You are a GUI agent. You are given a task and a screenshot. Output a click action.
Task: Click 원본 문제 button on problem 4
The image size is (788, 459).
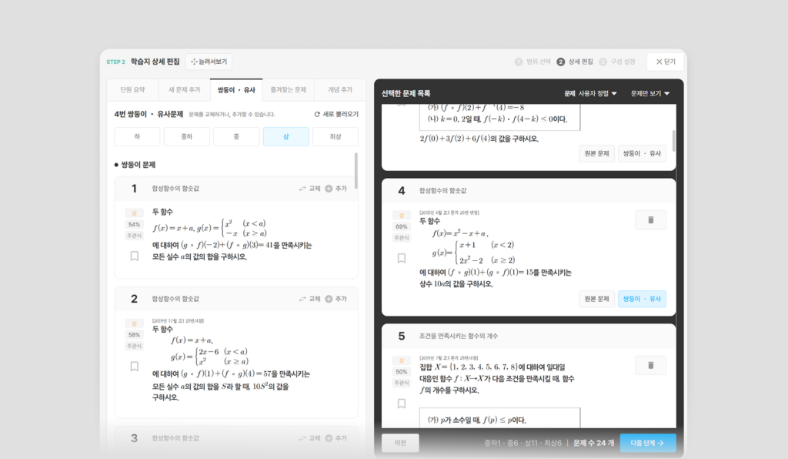pyautogui.click(x=596, y=299)
